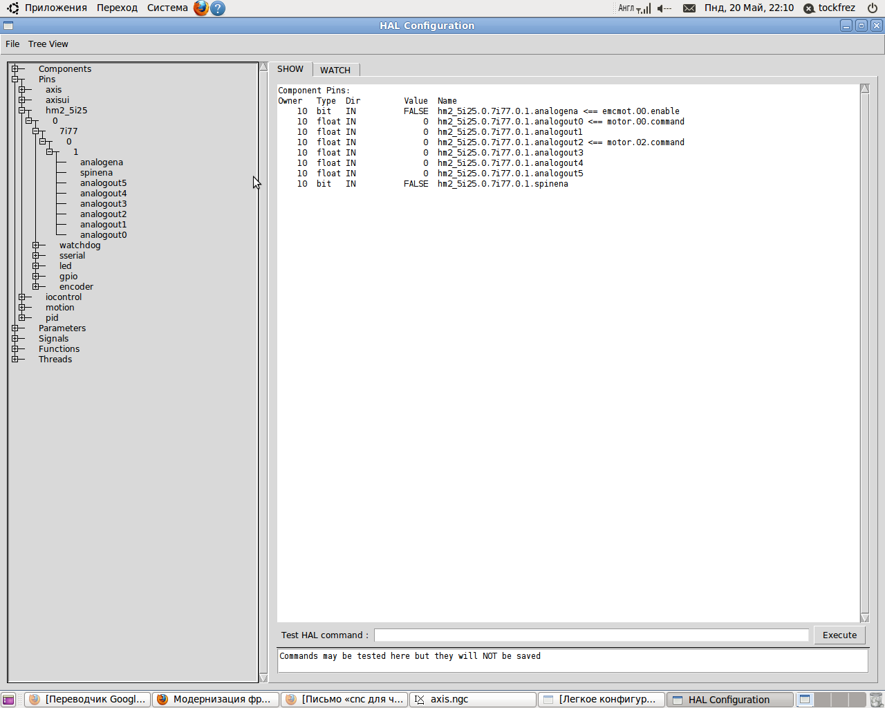The width and height of the screenshot is (885, 708).
Task: Click the clock showing Пнд, 20 Май, 22:10
Action: [x=749, y=8]
